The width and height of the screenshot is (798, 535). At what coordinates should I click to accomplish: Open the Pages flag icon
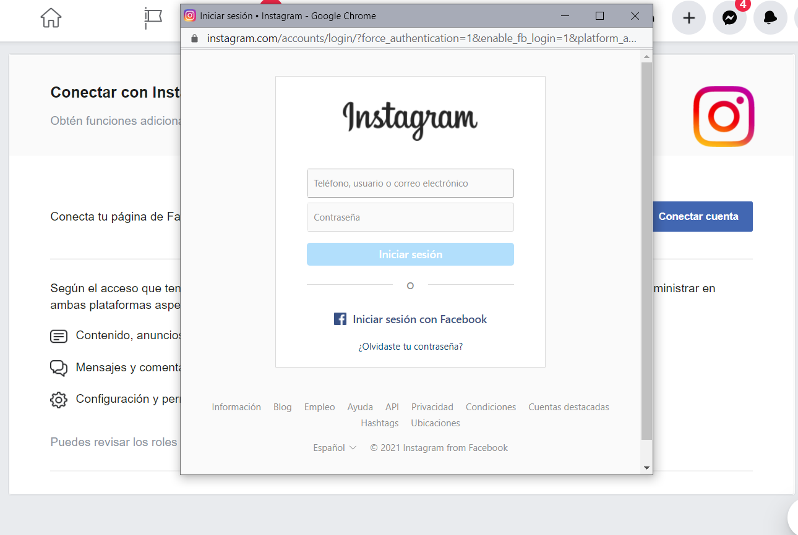click(153, 18)
